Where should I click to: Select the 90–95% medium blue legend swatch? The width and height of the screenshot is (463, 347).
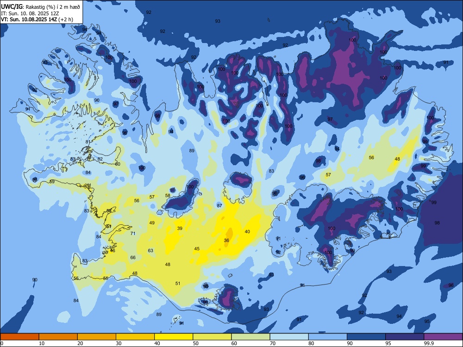click(x=366, y=337)
